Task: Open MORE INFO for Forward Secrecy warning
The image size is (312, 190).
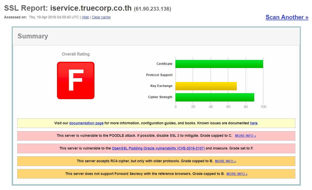Action: pyautogui.click(x=237, y=174)
